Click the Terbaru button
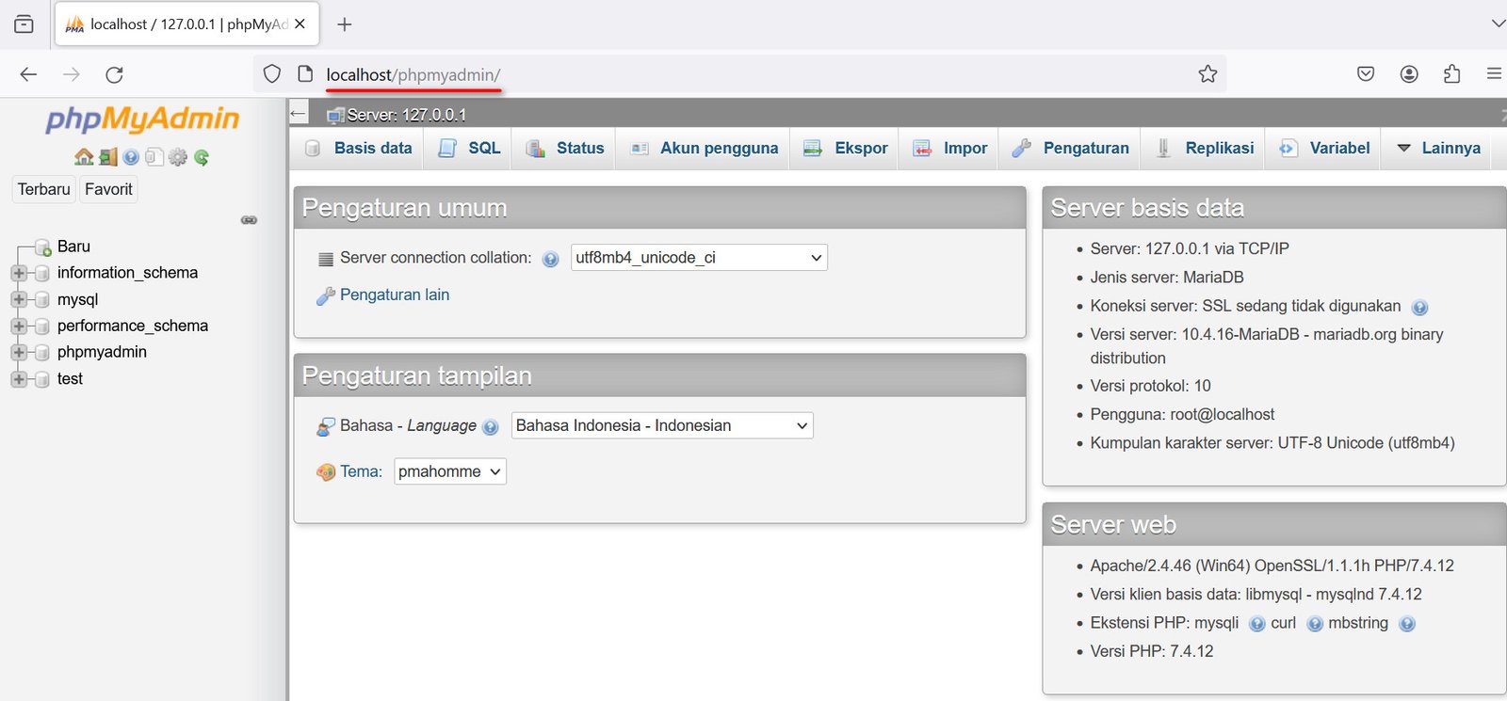This screenshot has height=701, width=1507. tap(44, 189)
